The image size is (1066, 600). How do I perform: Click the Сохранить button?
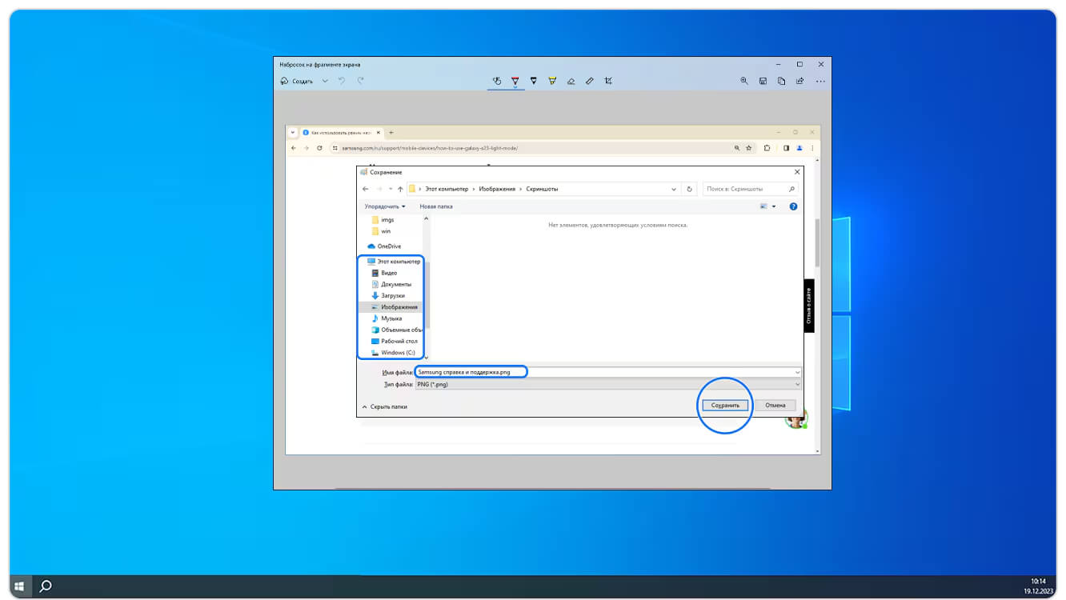(725, 406)
